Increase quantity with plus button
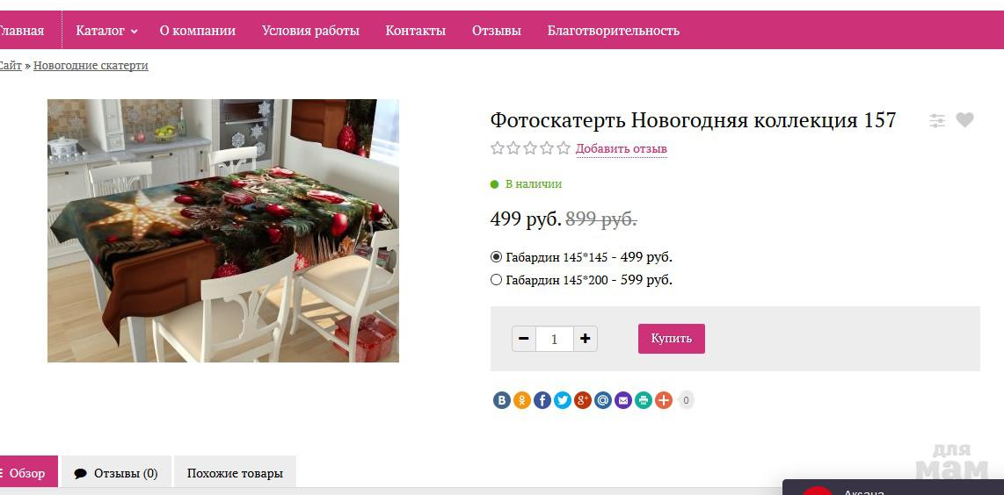The image size is (1004, 495). click(x=586, y=339)
